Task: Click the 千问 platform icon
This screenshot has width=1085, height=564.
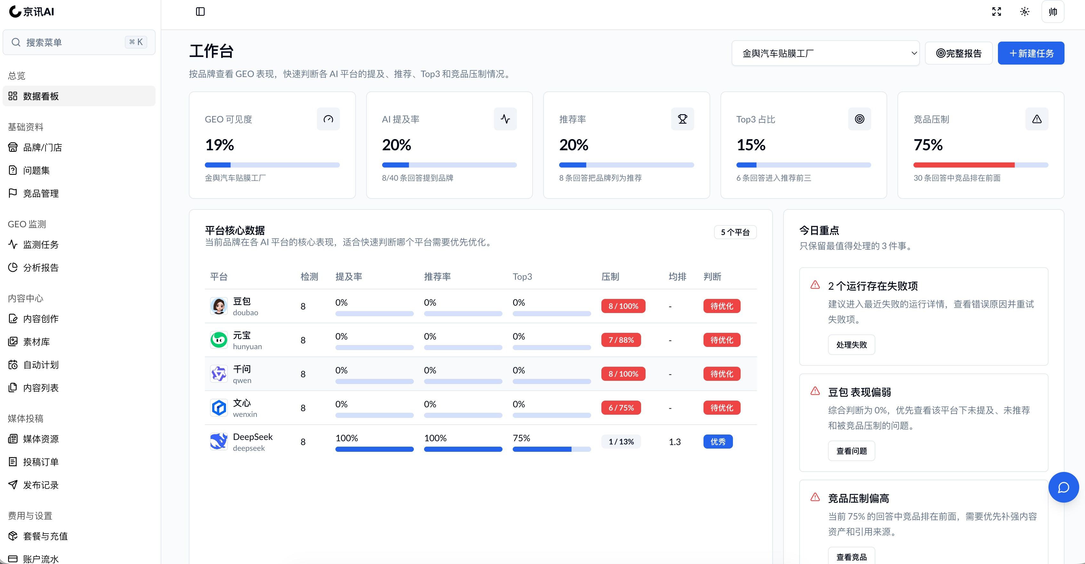Action: [x=219, y=374]
